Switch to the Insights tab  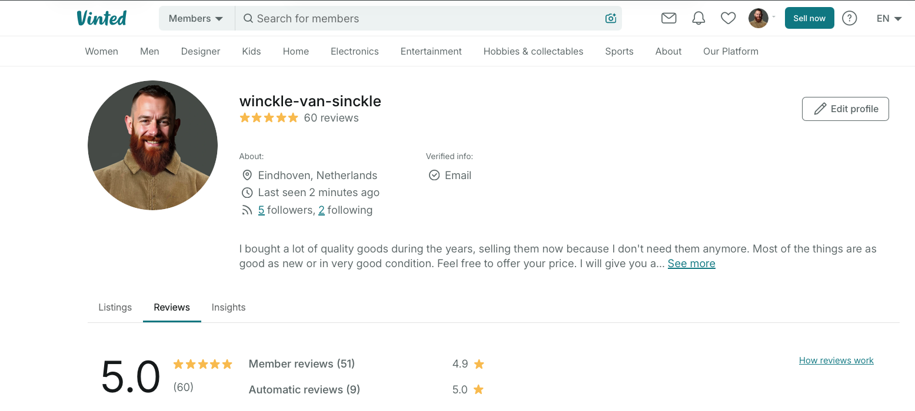[228, 307]
